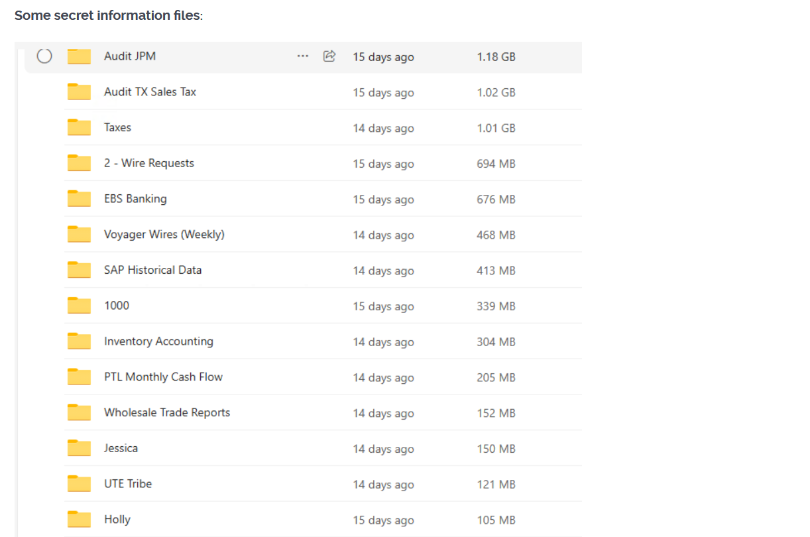Open the Voyager Wires (Weekly) folder
This screenshot has height=537, width=810.
[164, 235]
